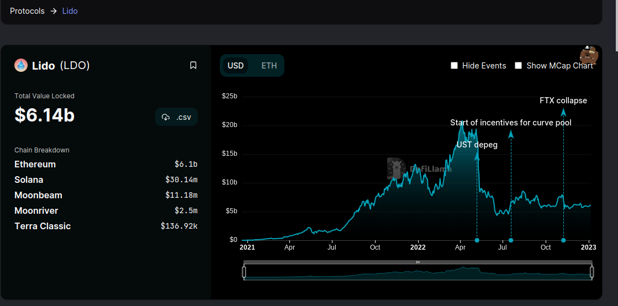Download data with the .csv button

click(x=176, y=117)
